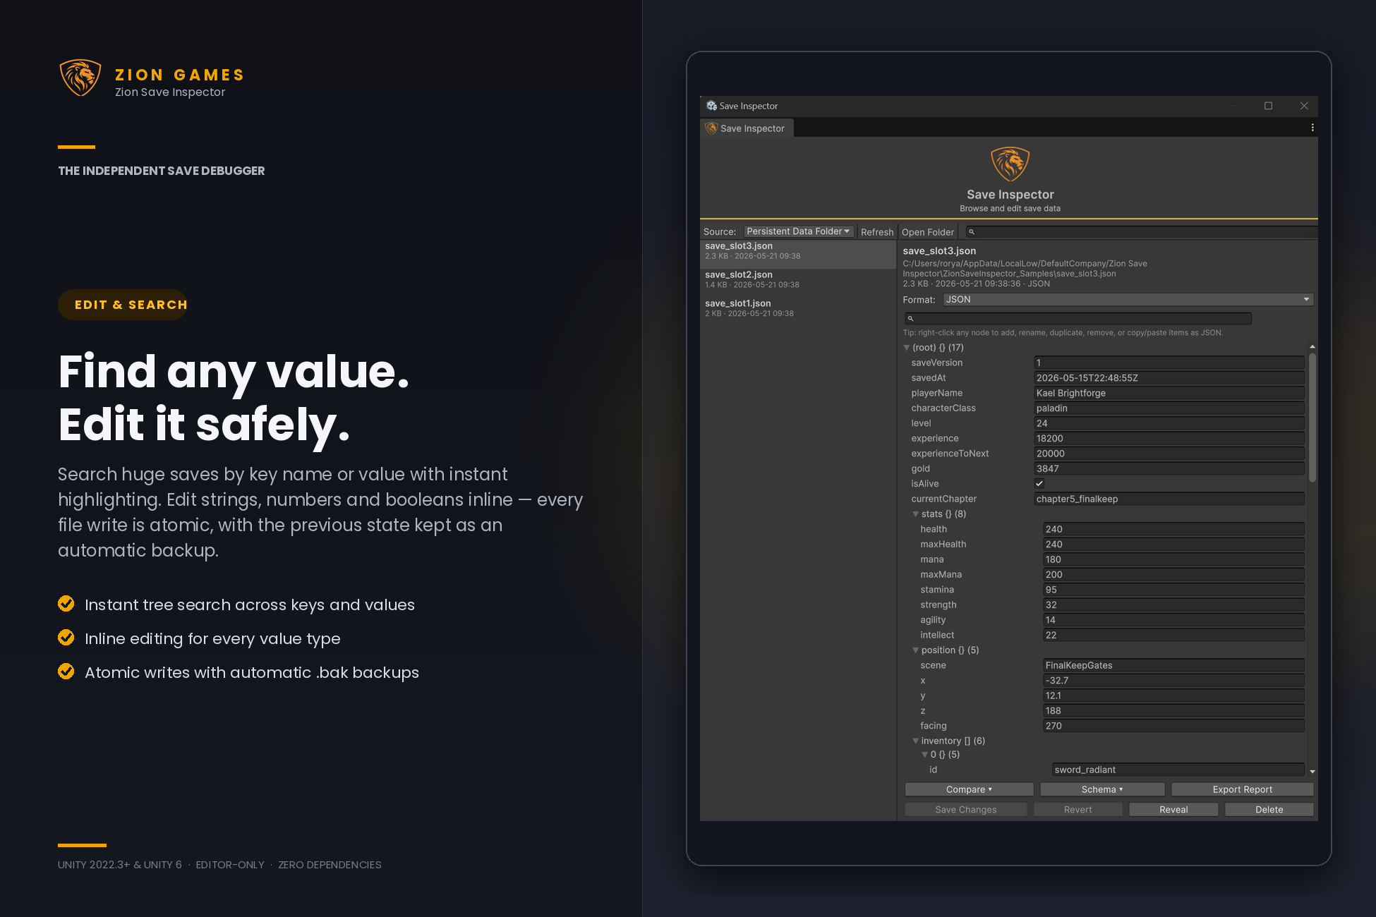Edit the health value 240

[1173, 530]
